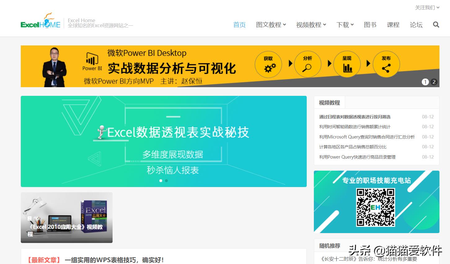Open the WPS表格技巧 latest article link
Screen dimensions: 450x264
(x=114, y=260)
